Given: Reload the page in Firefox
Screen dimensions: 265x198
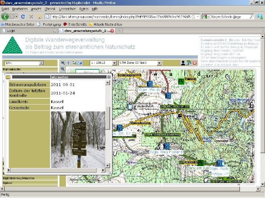Looking at the screenshot, I should coord(23,16).
